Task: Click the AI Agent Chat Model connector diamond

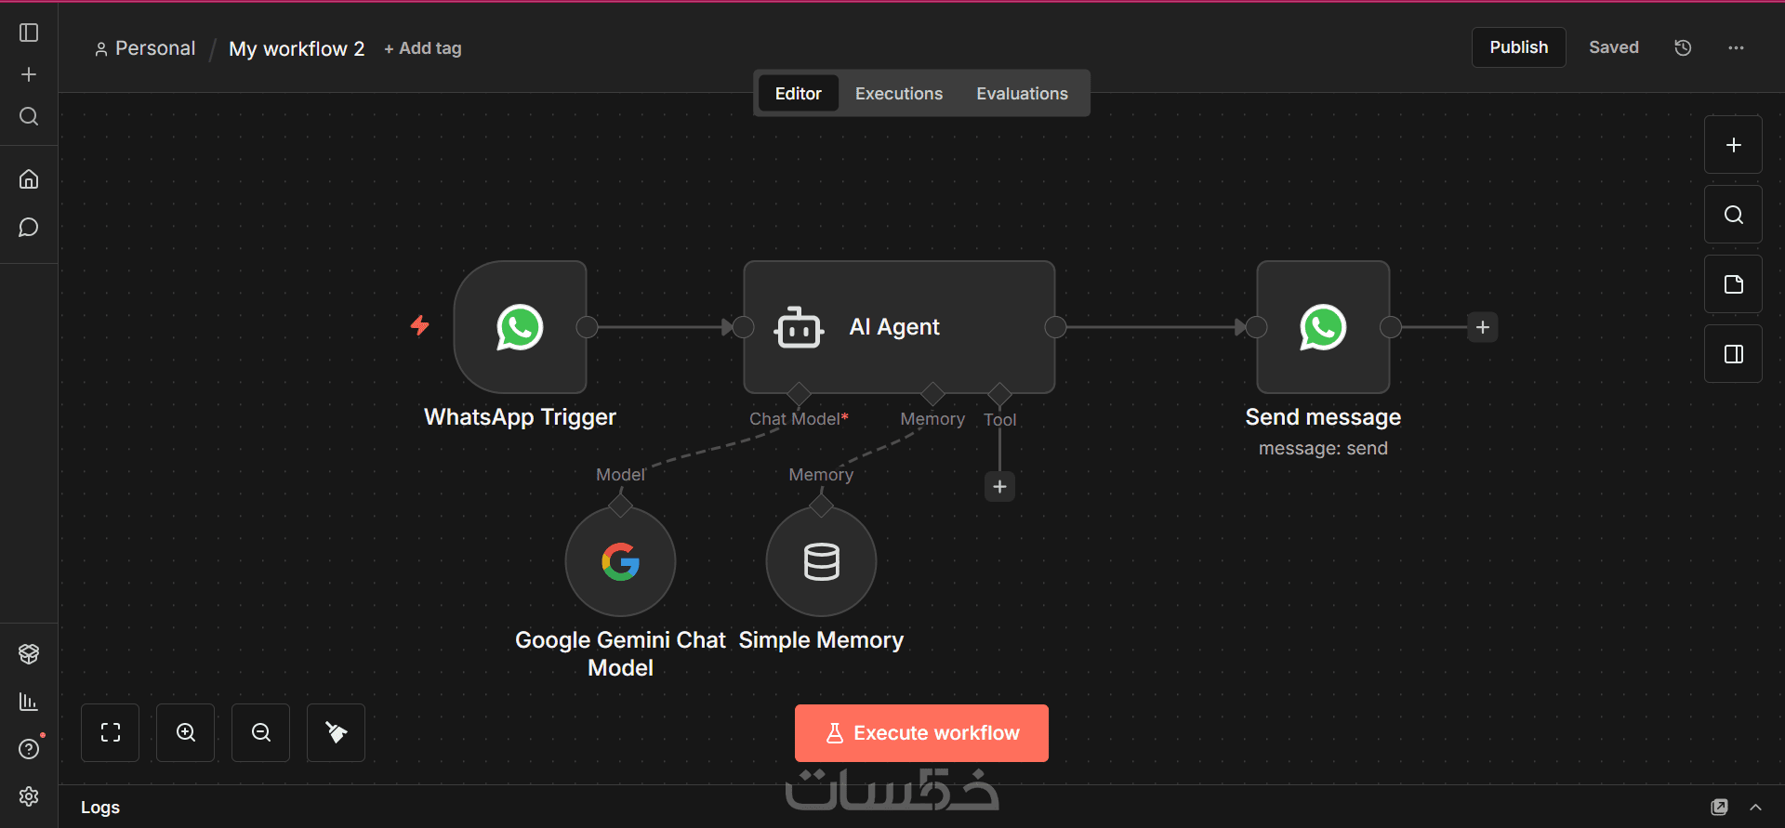Action: click(799, 393)
